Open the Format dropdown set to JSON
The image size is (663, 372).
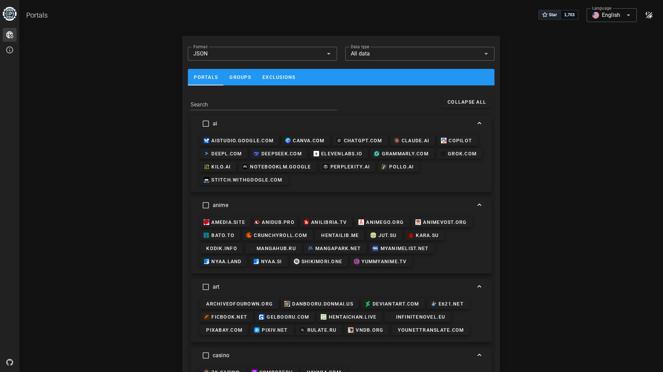[x=262, y=54]
